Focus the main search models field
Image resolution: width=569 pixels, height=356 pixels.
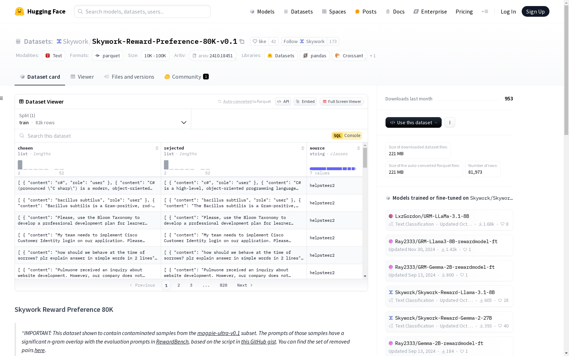(x=142, y=11)
